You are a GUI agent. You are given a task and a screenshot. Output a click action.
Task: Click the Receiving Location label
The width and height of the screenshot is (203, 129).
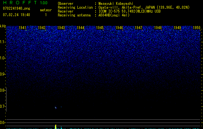click(75, 7)
